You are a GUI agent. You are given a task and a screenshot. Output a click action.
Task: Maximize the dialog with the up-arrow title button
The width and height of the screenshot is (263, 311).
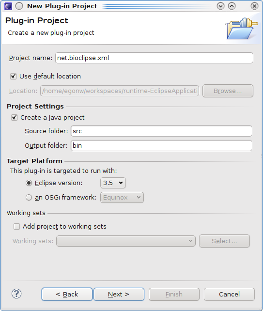click(232, 6)
